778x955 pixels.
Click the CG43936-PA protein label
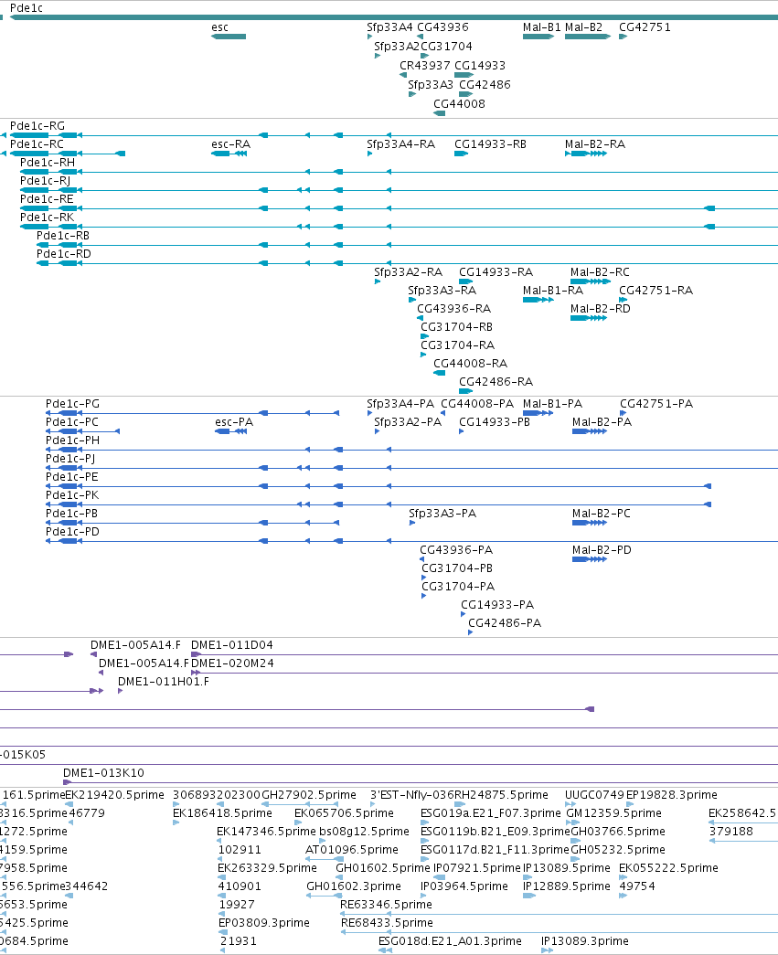click(456, 550)
